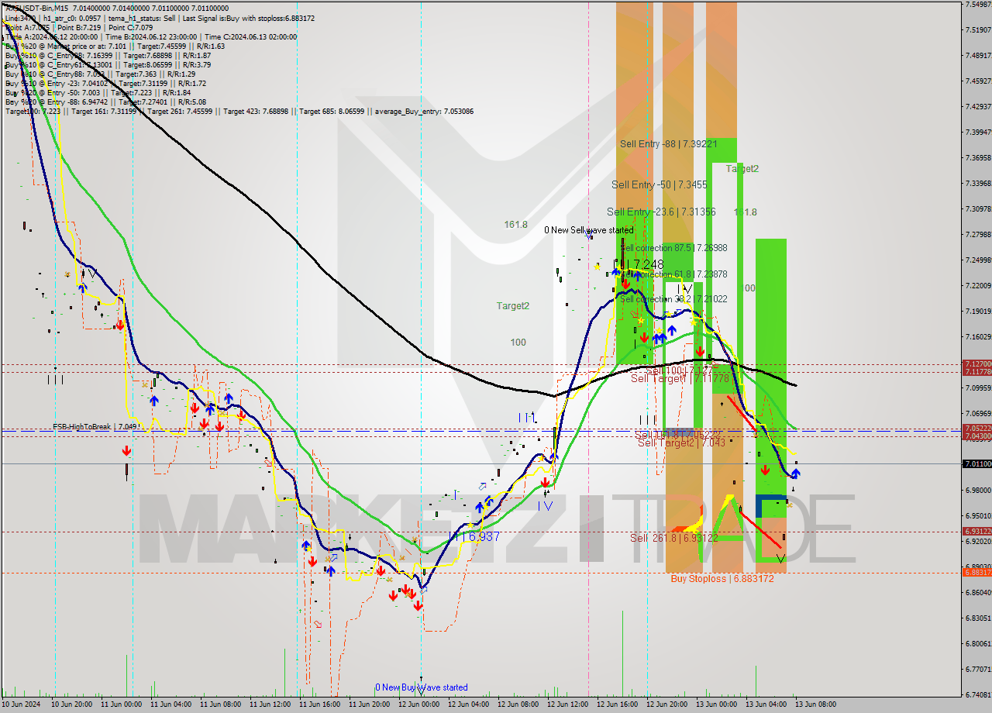Click the symbol title ending 'USDT-Bin,M15'
Image resolution: width=992 pixels, height=713 pixels.
coord(37,8)
